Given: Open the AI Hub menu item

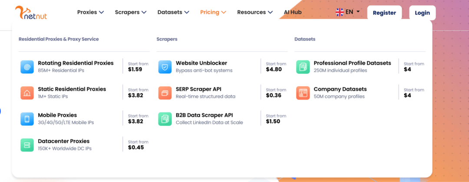Looking at the screenshot, I should pos(293,12).
